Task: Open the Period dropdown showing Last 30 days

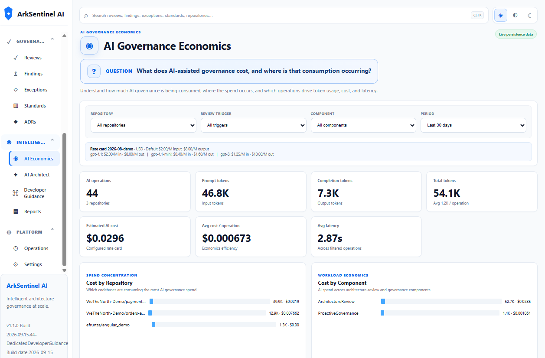Action: (x=473, y=125)
